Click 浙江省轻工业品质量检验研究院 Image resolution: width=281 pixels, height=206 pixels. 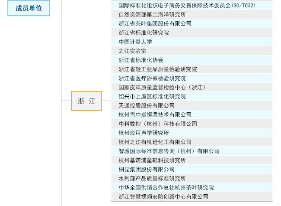pyautogui.click(x=158, y=69)
